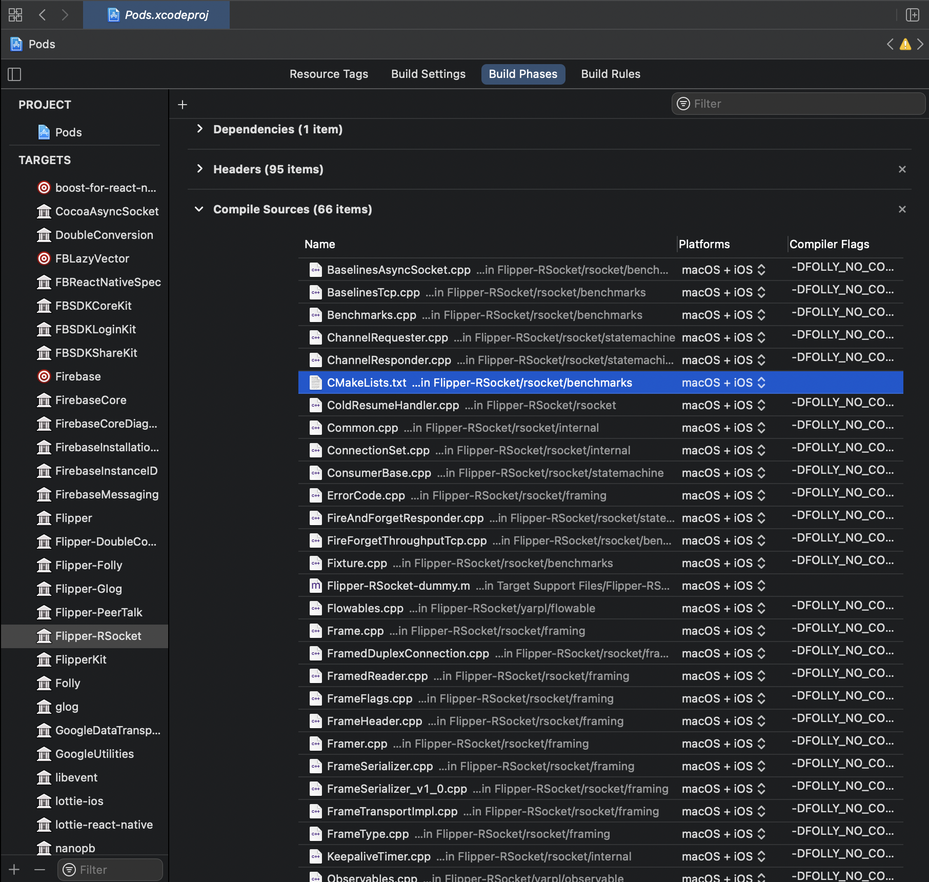The height and width of the screenshot is (882, 929).
Task: Select the Pods.xcodeproj editor tab
Action: pyautogui.click(x=156, y=15)
